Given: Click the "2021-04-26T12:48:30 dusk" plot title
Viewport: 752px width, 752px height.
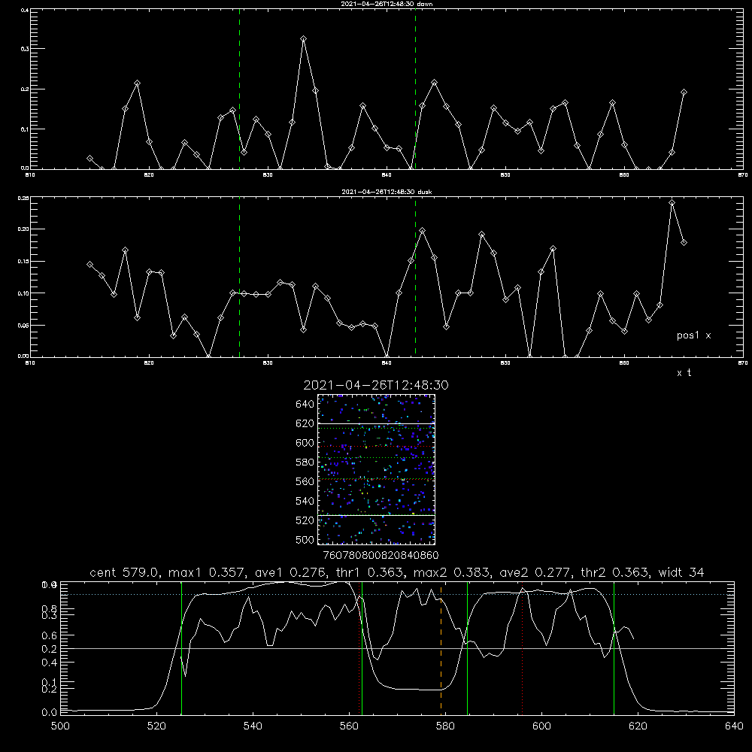Looking at the screenshot, I should tap(387, 192).
